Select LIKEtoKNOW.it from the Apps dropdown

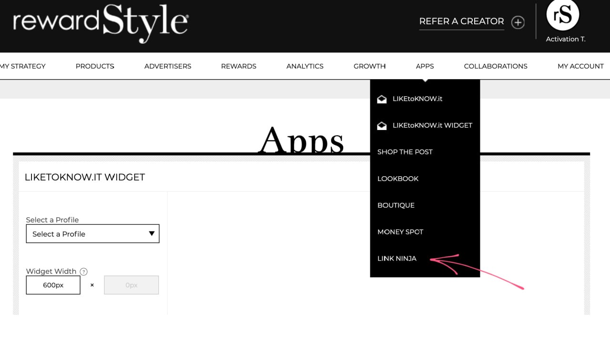tap(417, 99)
